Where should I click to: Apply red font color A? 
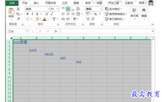coord(45,19)
